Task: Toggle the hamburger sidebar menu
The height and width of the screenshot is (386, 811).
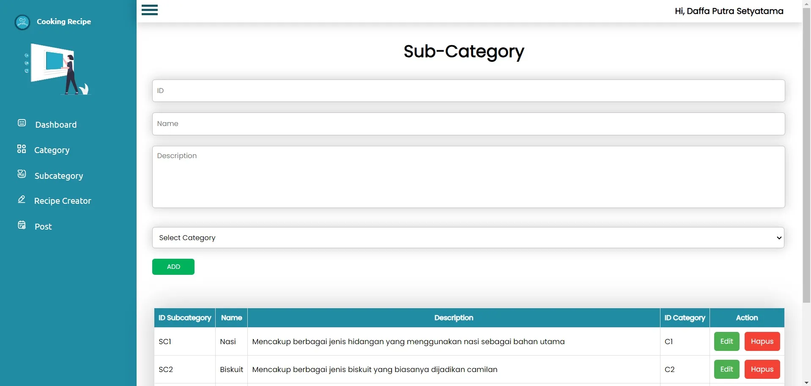Action: pos(149,10)
